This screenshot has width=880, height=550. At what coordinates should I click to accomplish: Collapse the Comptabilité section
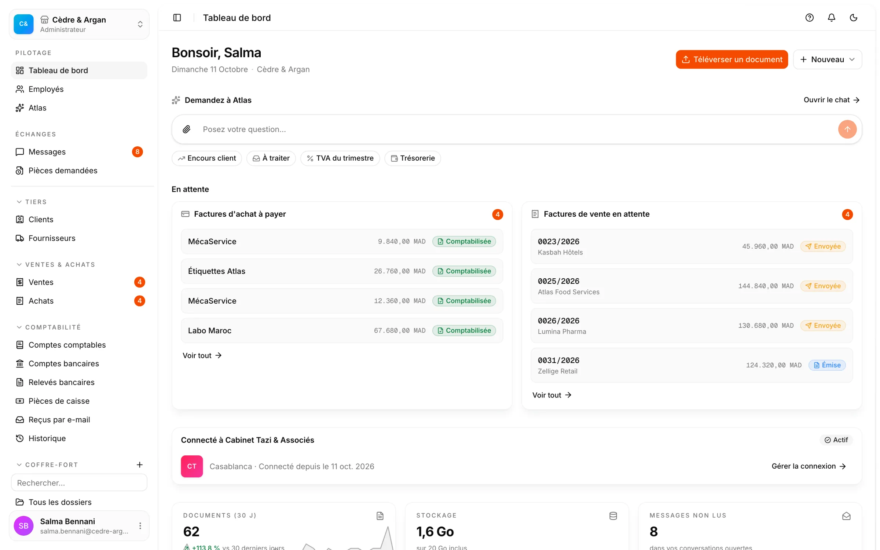tap(49, 327)
